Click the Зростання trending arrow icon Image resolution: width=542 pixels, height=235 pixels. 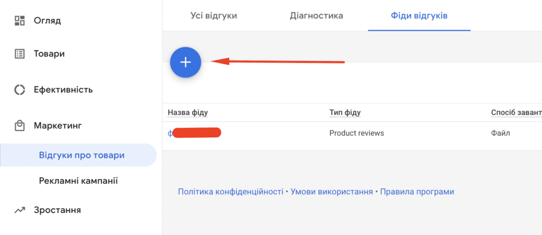point(20,210)
